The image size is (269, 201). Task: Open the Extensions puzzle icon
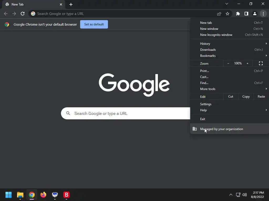coord(238,14)
